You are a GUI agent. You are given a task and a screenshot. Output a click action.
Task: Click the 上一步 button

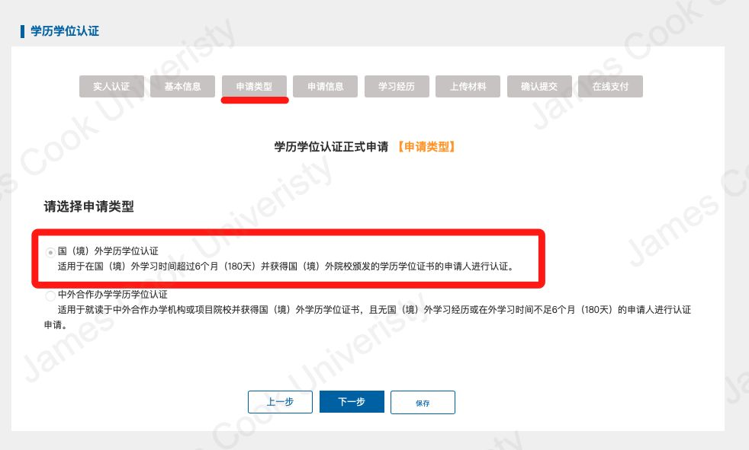[x=281, y=402]
